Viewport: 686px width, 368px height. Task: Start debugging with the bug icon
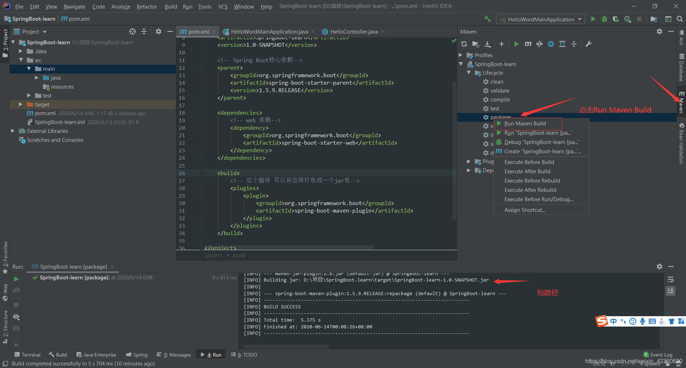pyautogui.click(x=605, y=19)
